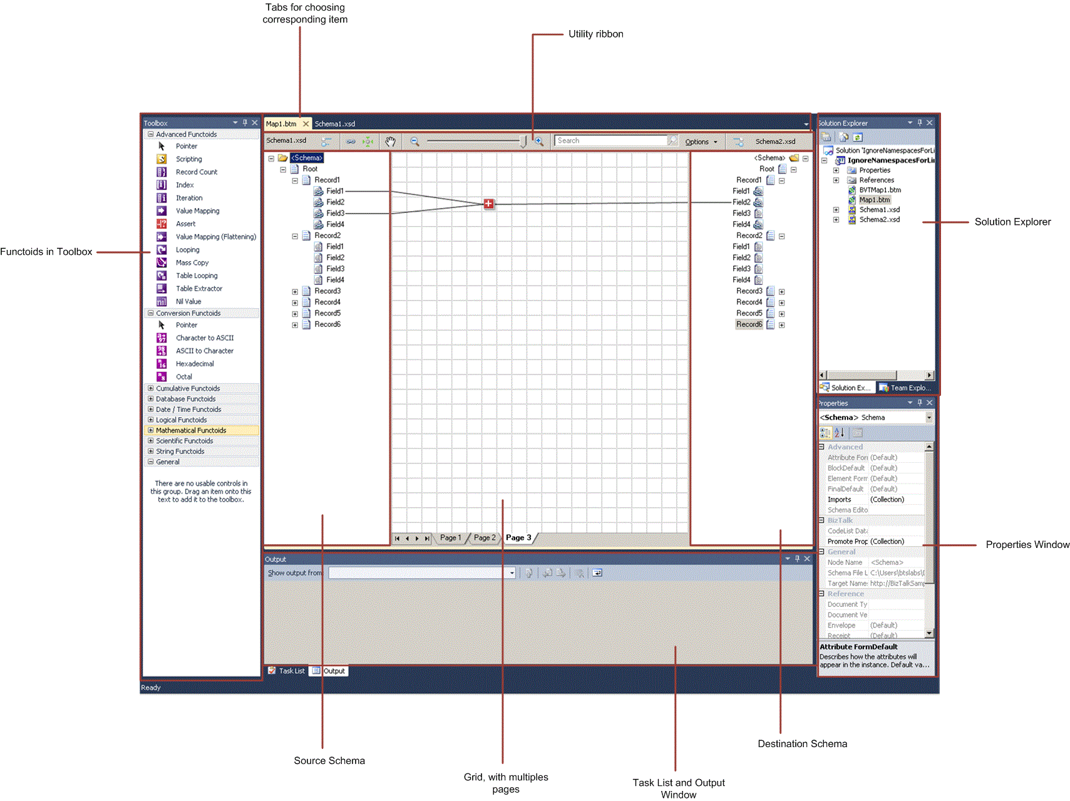
Task: Select the Looping functoid
Action: 187,249
